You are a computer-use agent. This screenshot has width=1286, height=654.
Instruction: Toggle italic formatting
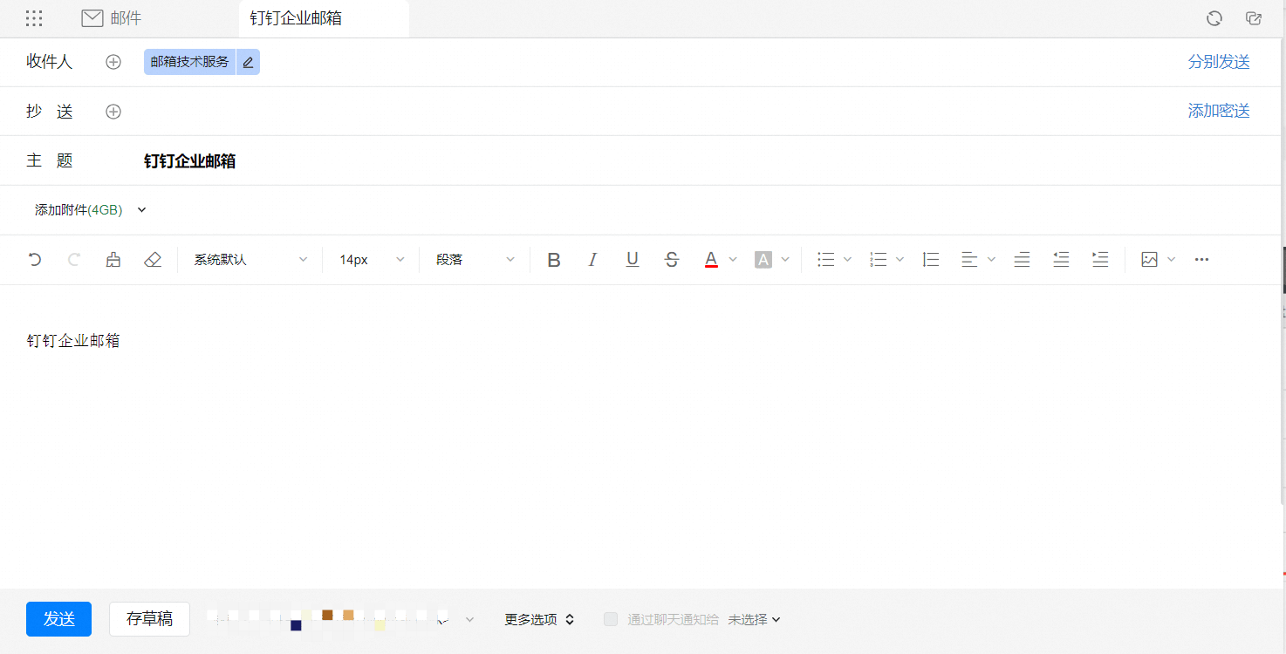(x=593, y=259)
